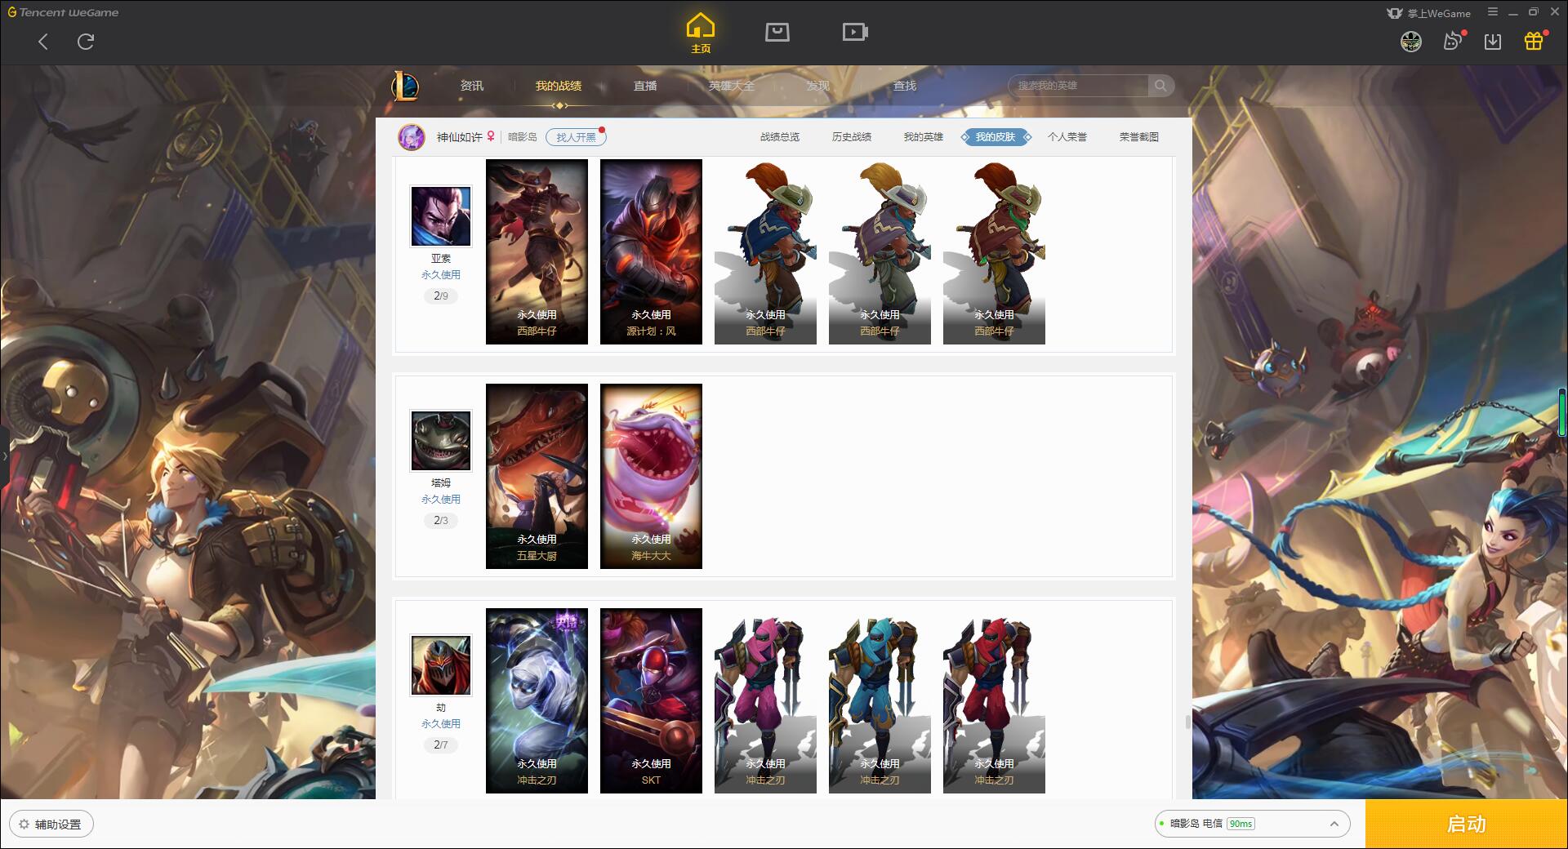This screenshot has height=849, width=1568.
Task: Switch to the 查找 tab
Action: coord(905,86)
